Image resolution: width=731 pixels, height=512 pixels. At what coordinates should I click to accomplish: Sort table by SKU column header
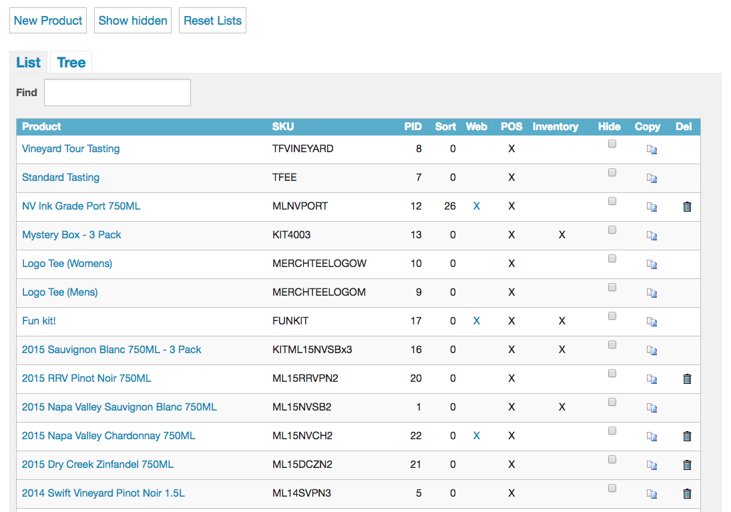click(283, 127)
